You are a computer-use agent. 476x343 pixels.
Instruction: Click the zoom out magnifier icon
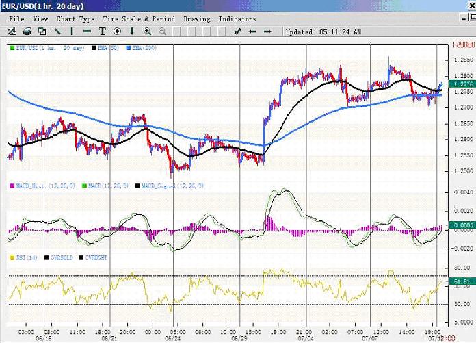click(x=163, y=31)
